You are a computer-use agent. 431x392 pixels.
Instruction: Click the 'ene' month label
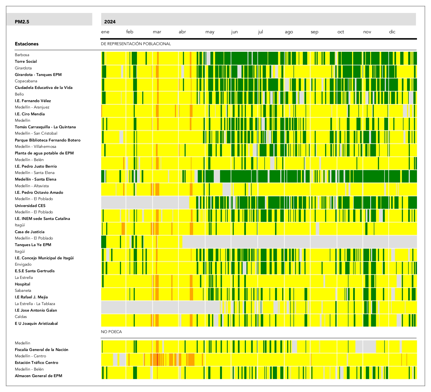[x=105, y=32]
